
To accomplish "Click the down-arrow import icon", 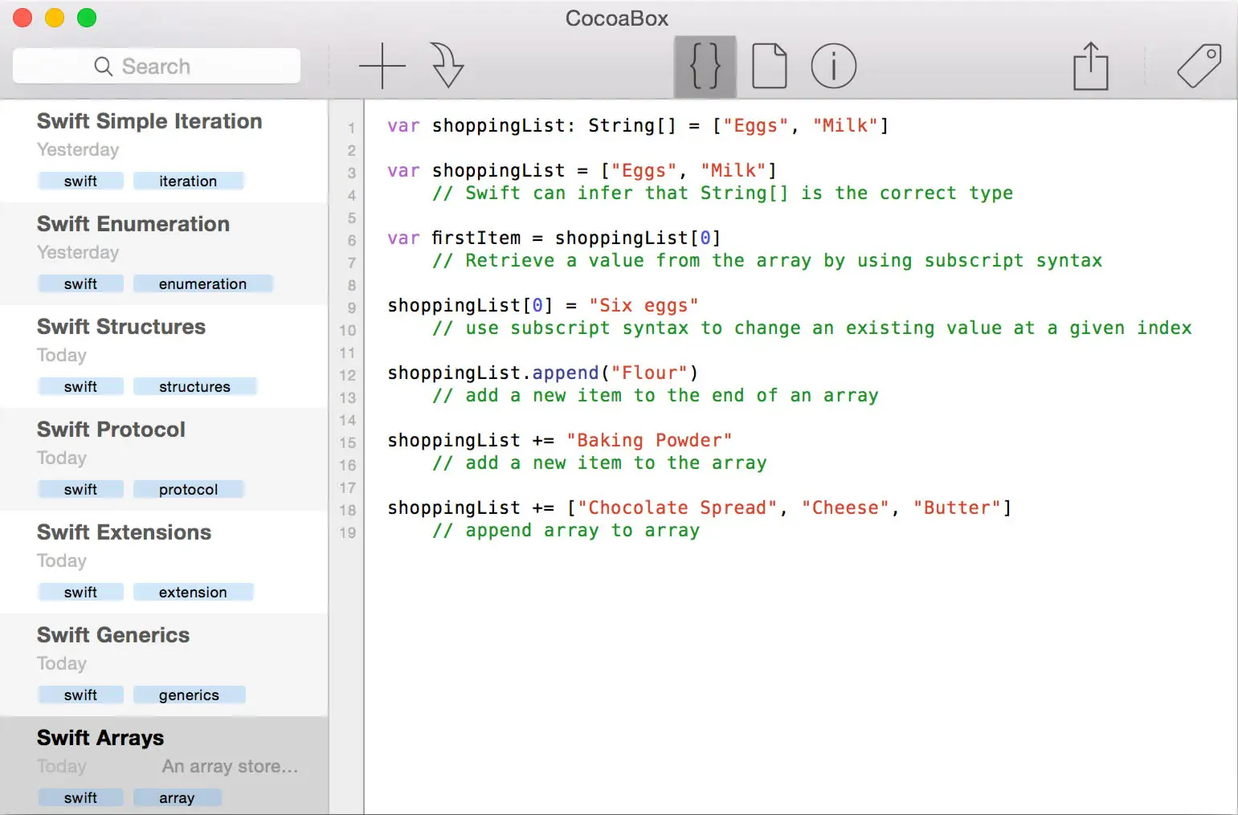I will pyautogui.click(x=447, y=66).
